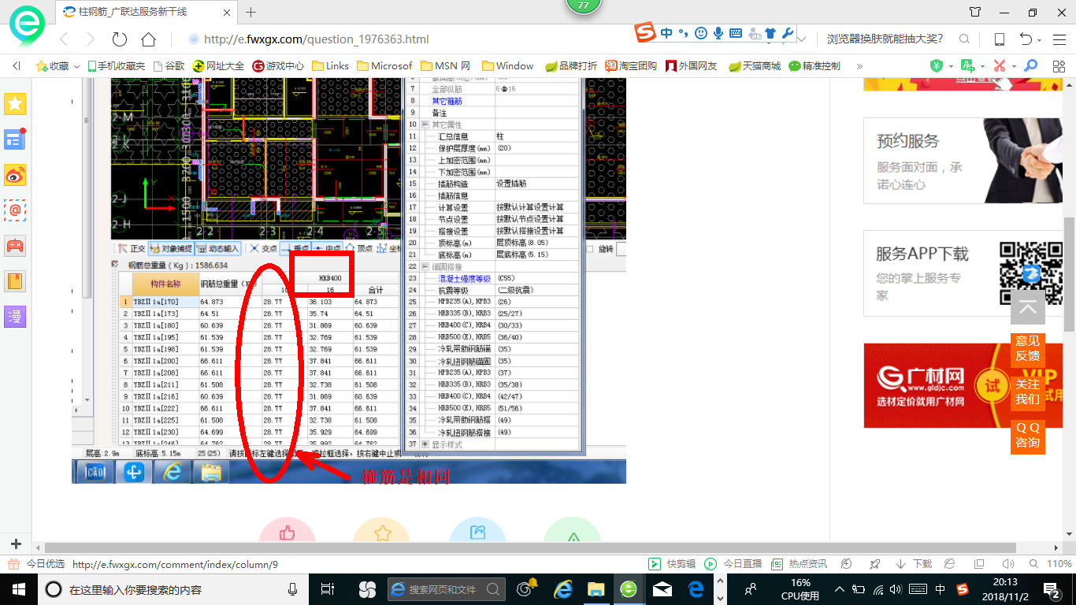Open the Links bookmark folder

331,66
